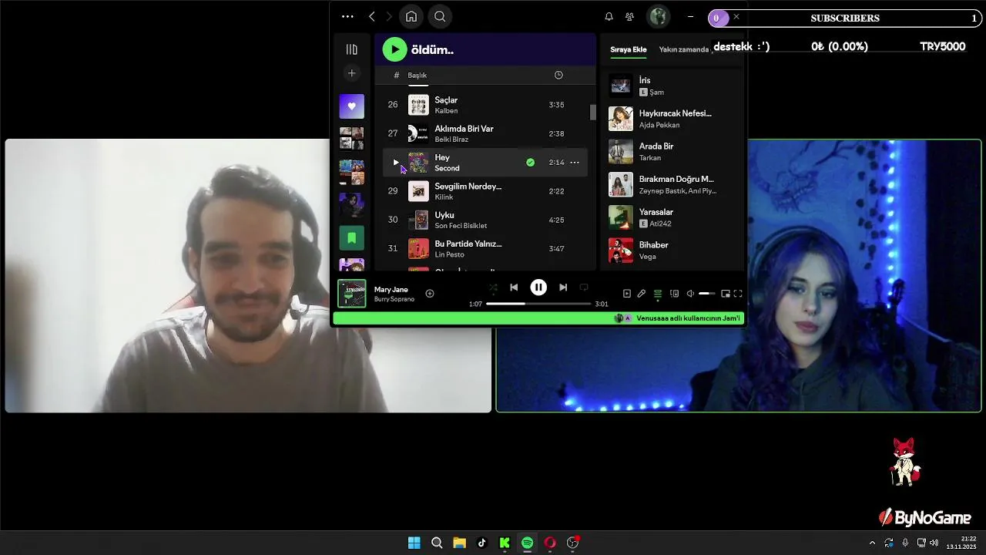The image size is (986, 555).
Task: Open the profile avatar menu
Action: click(x=658, y=16)
